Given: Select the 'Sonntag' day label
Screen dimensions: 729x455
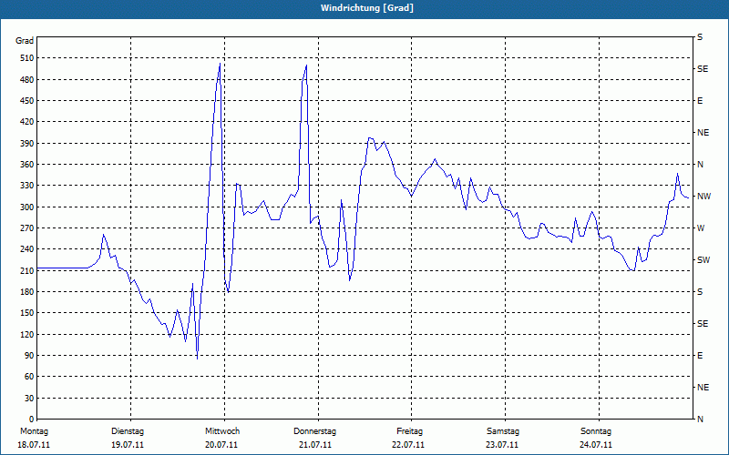Looking at the screenshot, I should click(596, 431).
